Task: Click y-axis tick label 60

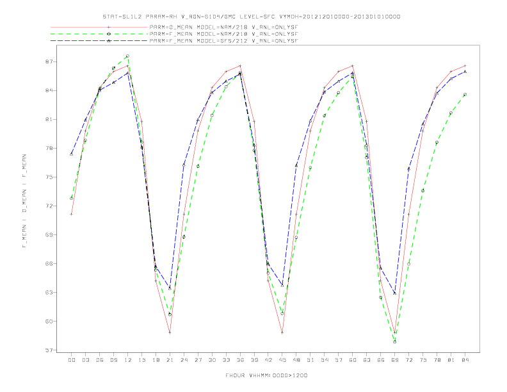Action: (x=50, y=321)
